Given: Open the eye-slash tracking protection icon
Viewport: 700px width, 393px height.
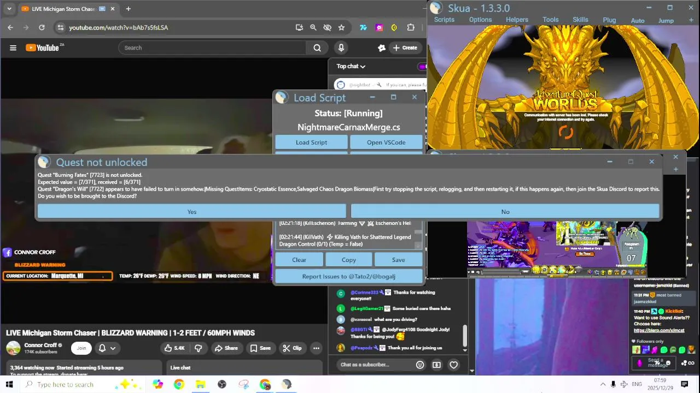Looking at the screenshot, I should click(x=327, y=27).
